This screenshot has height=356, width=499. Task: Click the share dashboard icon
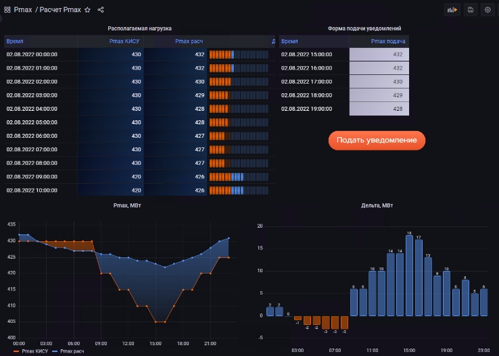coord(101,10)
